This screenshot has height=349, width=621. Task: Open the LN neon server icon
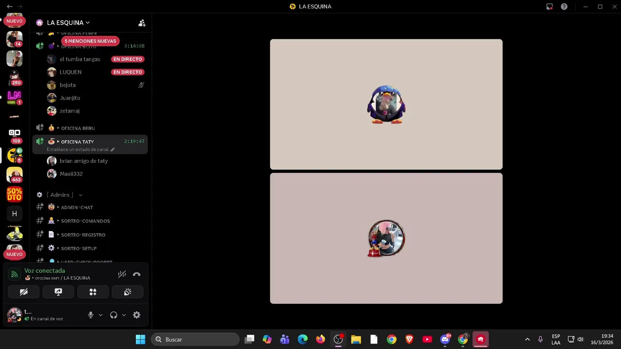coord(15,97)
